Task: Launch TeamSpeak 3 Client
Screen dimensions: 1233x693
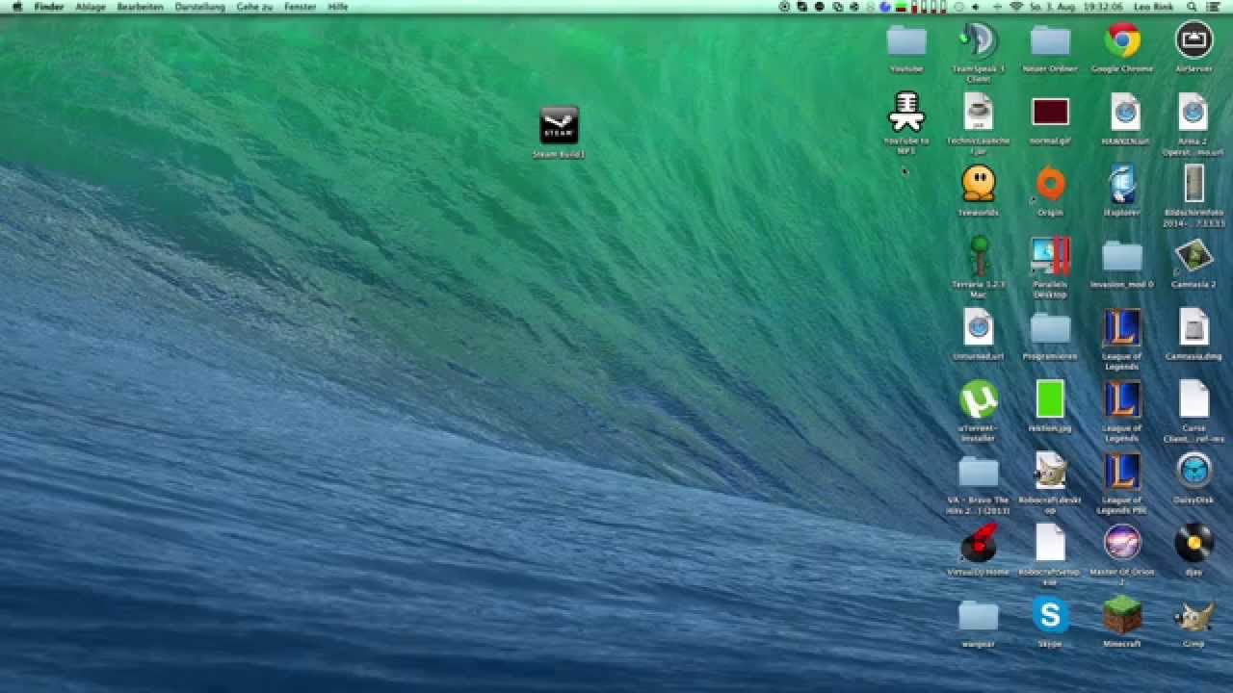Action: coord(978,40)
